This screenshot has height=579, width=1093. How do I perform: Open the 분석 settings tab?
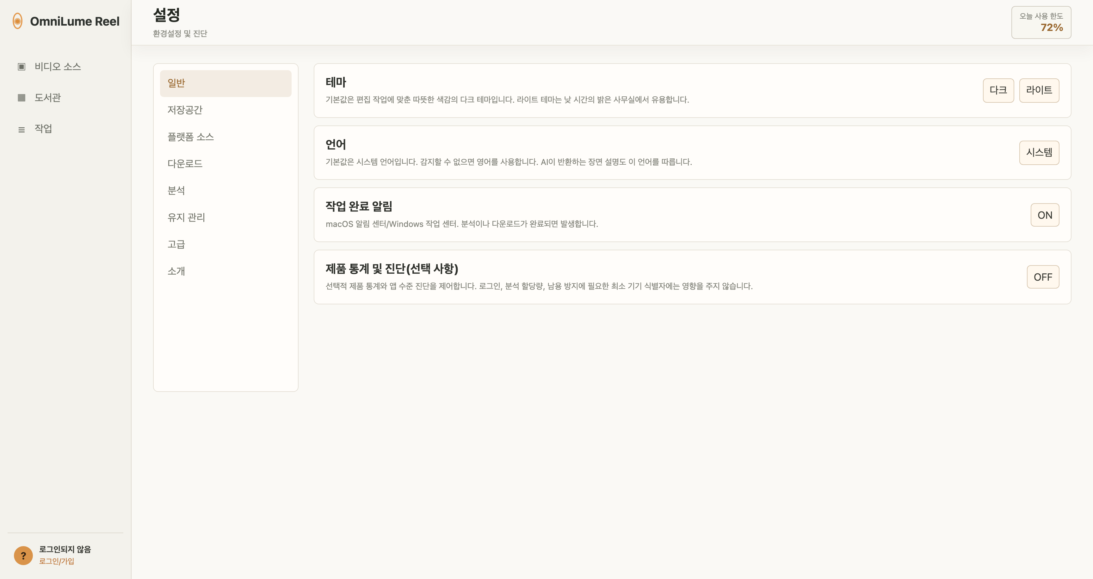[x=226, y=191]
